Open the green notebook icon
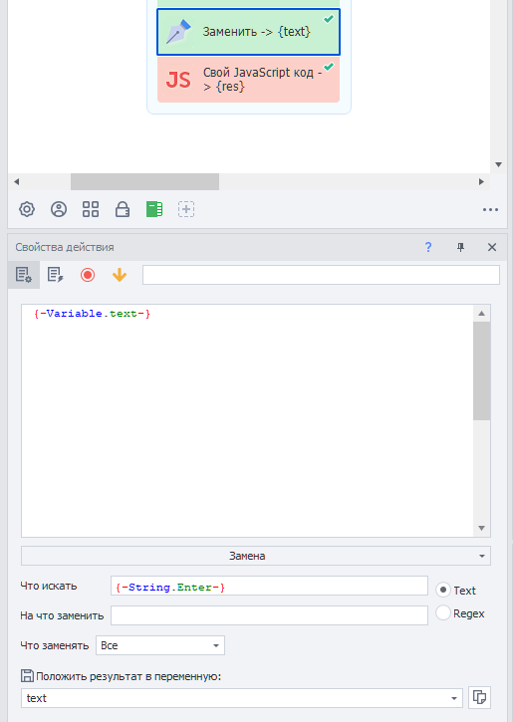The image size is (513, 722). click(x=153, y=209)
